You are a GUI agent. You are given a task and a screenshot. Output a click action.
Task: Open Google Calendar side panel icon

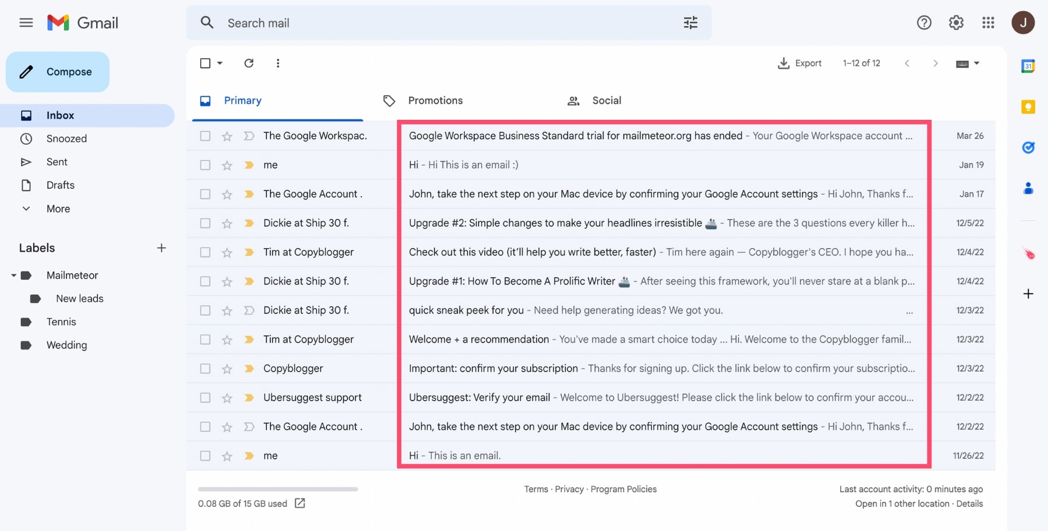point(1028,66)
